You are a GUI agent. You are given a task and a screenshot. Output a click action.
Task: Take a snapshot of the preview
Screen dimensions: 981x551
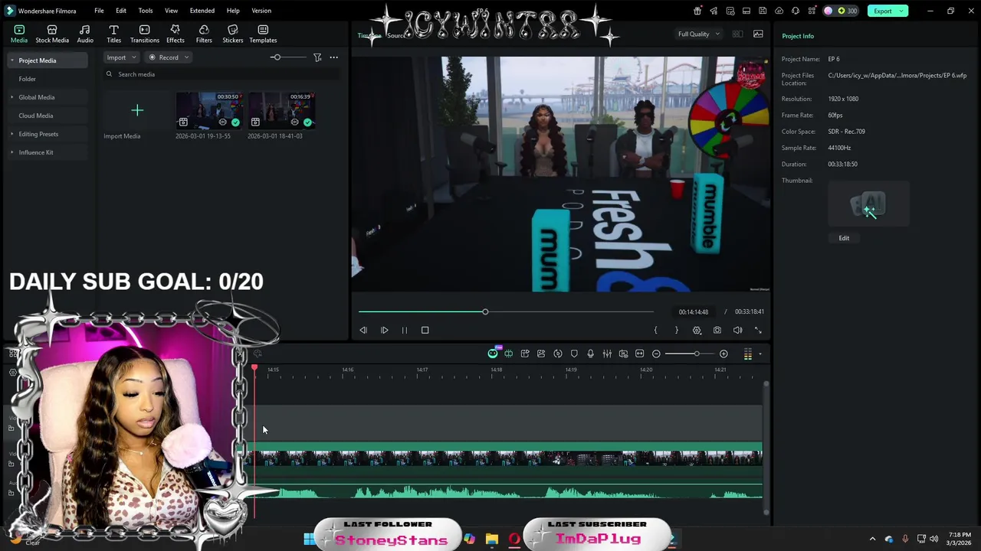coord(717,330)
